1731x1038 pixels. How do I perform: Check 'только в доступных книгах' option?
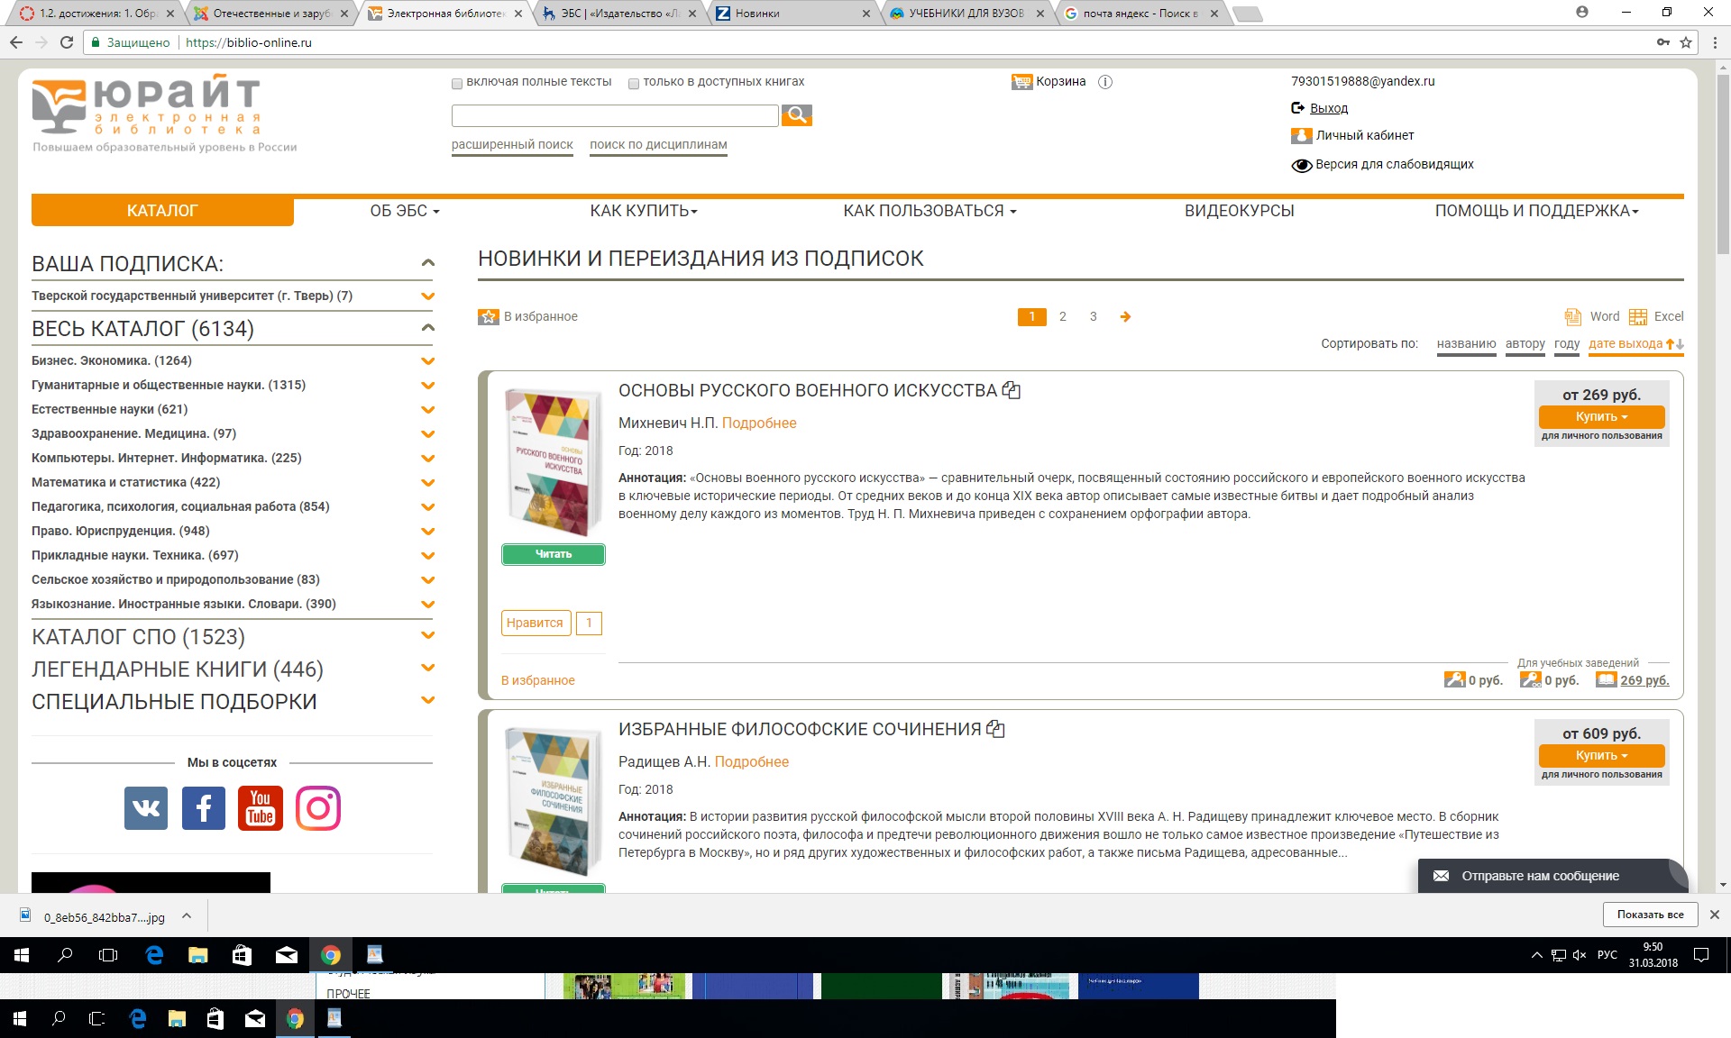[x=634, y=83]
